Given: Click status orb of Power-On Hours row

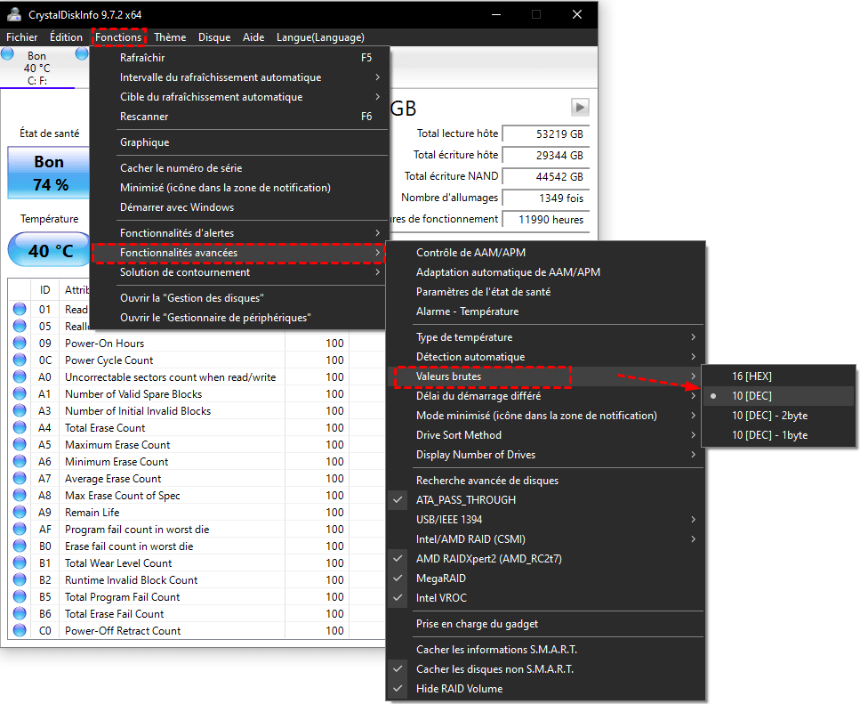Looking at the screenshot, I should point(20,343).
